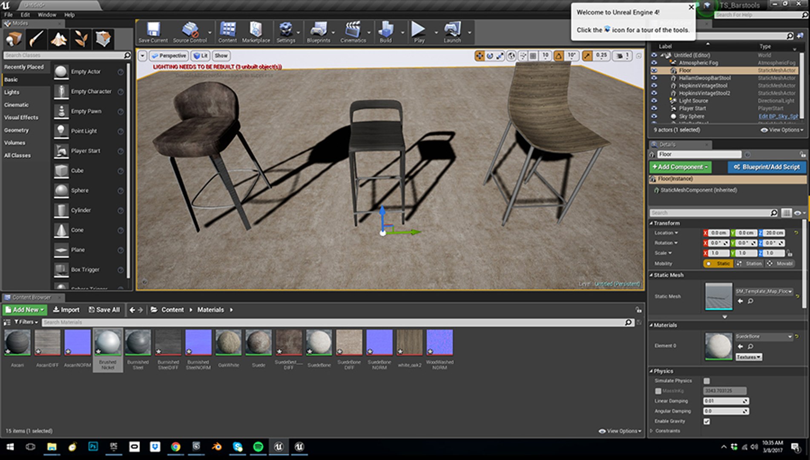Screen dimensions: 810x460
Task: Select the Place mode icon
Action: (14, 39)
